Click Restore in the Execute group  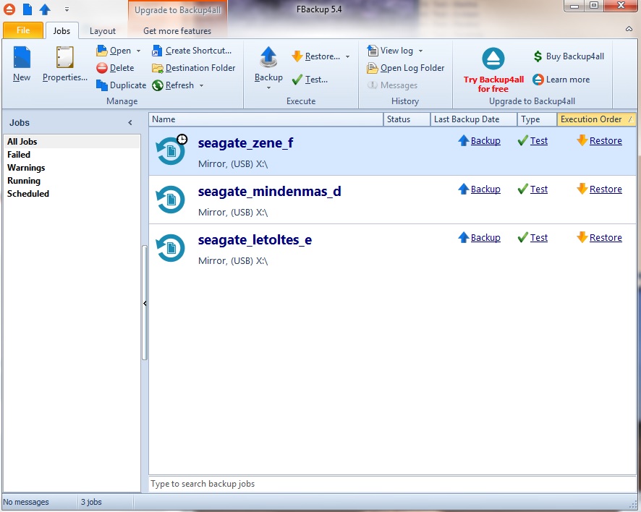click(x=316, y=56)
